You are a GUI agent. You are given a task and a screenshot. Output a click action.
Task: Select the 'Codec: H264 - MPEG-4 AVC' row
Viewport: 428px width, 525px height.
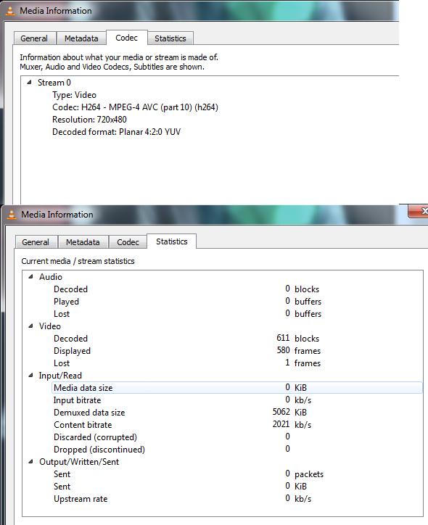click(135, 107)
